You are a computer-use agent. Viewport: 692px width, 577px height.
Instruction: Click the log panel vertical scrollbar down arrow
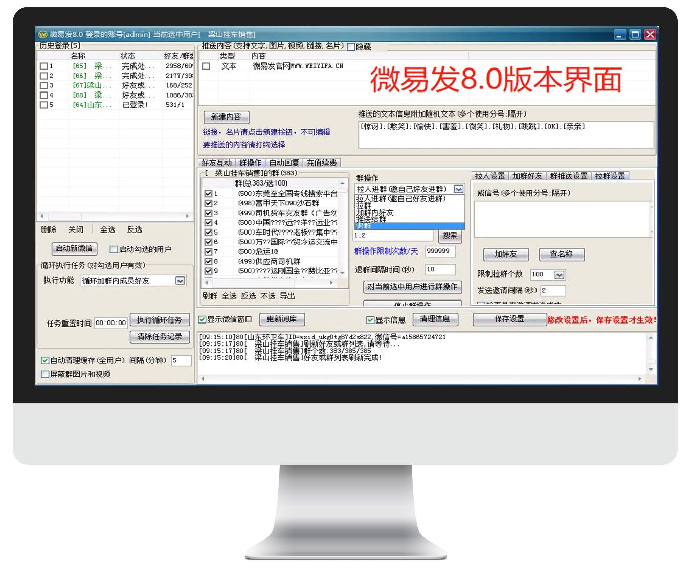click(x=651, y=369)
